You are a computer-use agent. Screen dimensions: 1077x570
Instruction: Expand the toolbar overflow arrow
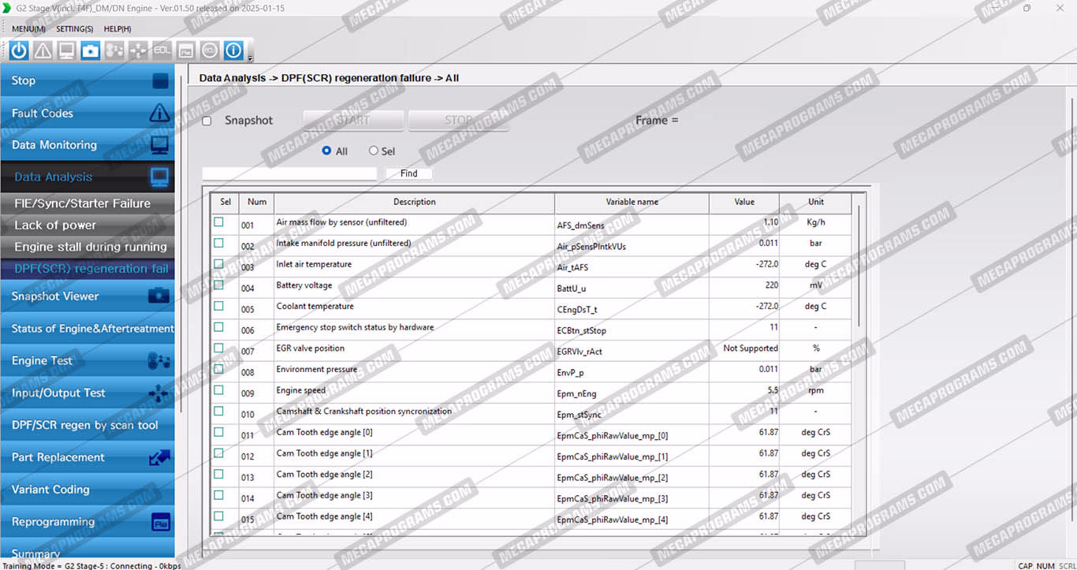[x=251, y=58]
